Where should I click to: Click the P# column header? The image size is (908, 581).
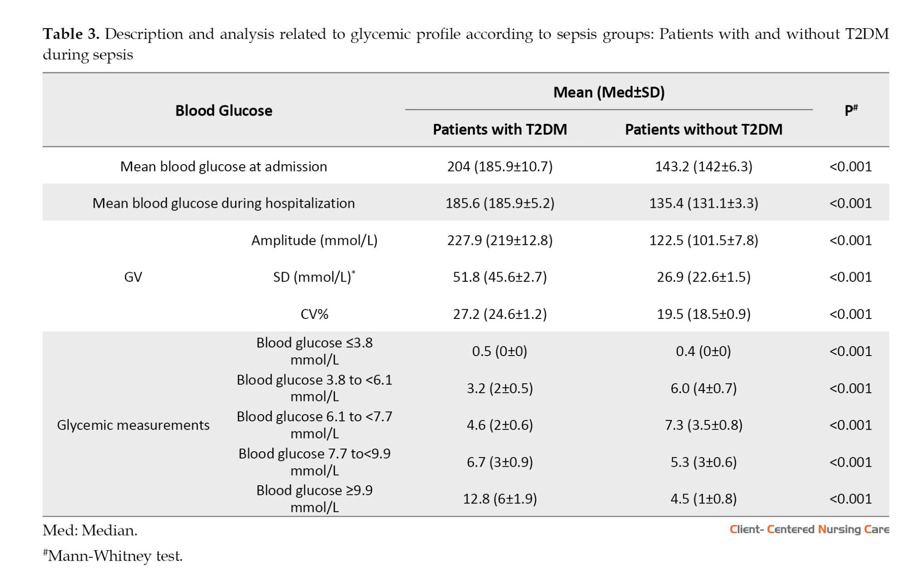tap(851, 110)
